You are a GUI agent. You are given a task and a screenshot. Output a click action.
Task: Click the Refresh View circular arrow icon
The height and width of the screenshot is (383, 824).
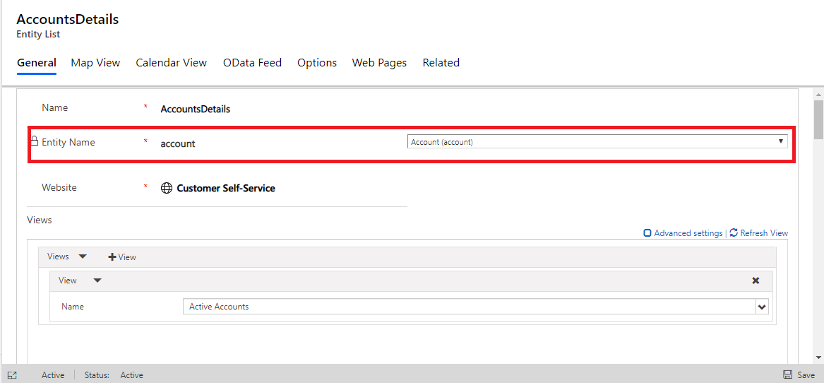tap(734, 233)
